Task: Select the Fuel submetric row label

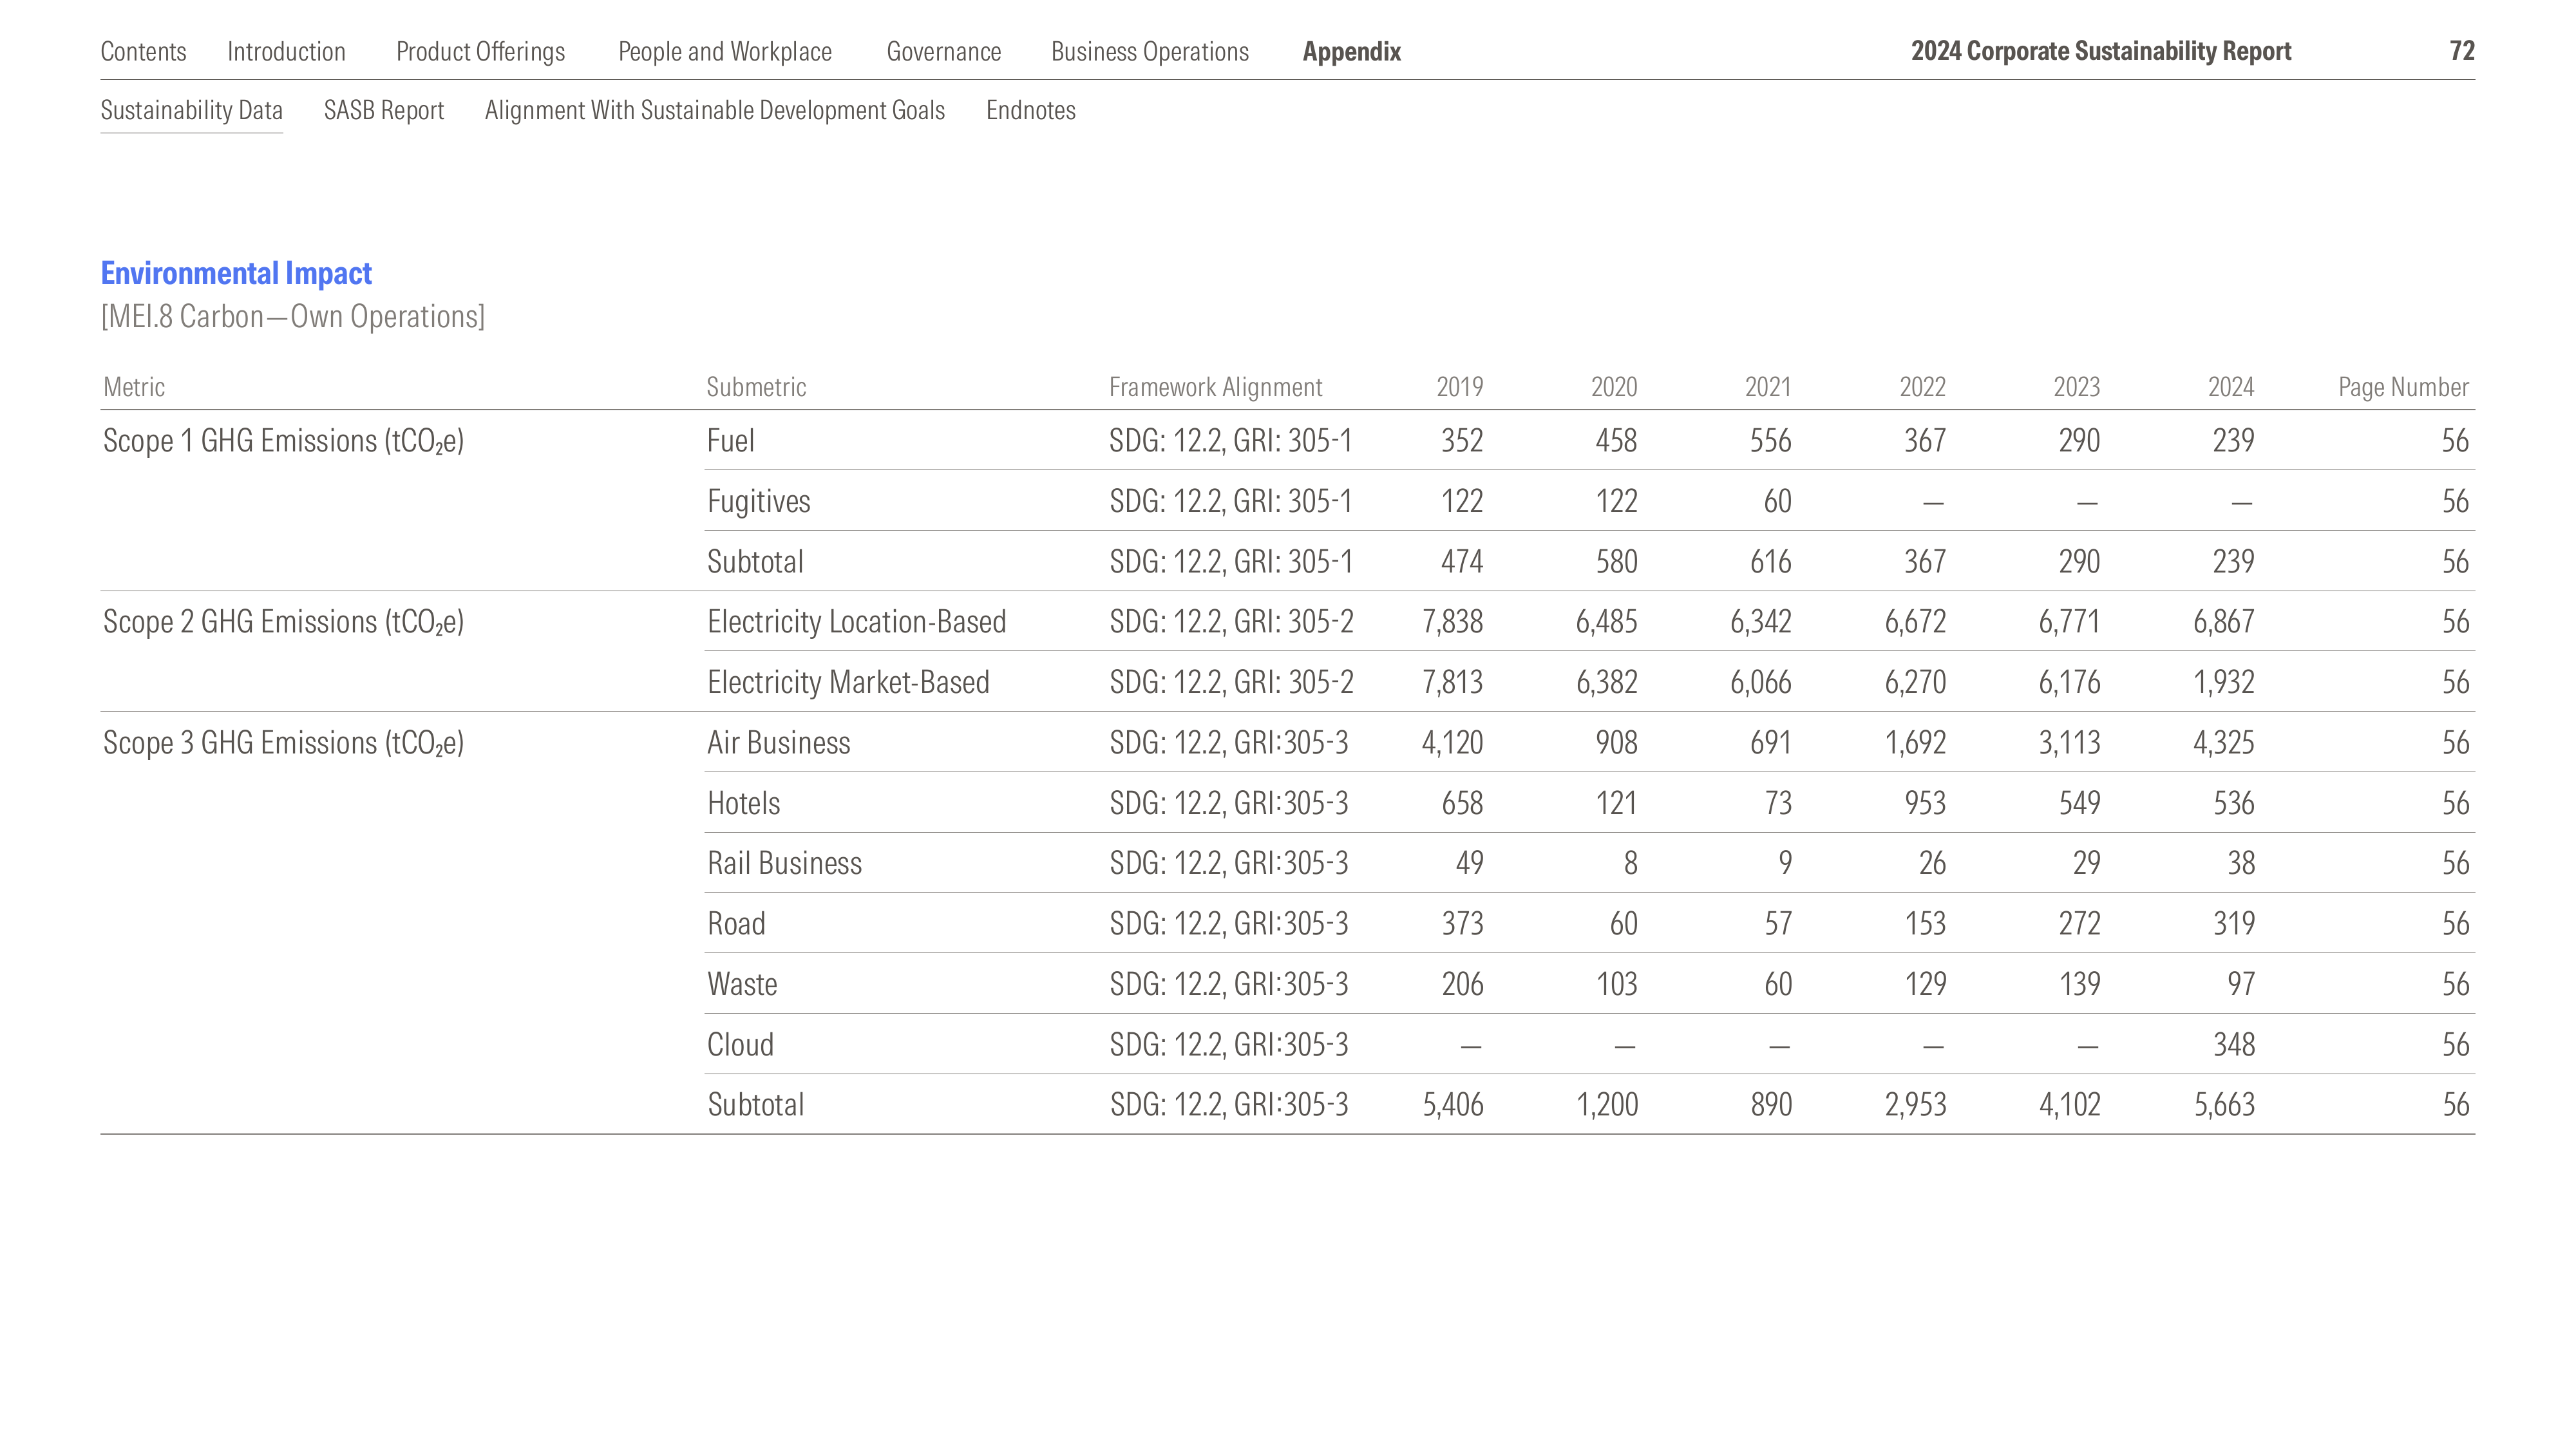Action: coord(731,441)
